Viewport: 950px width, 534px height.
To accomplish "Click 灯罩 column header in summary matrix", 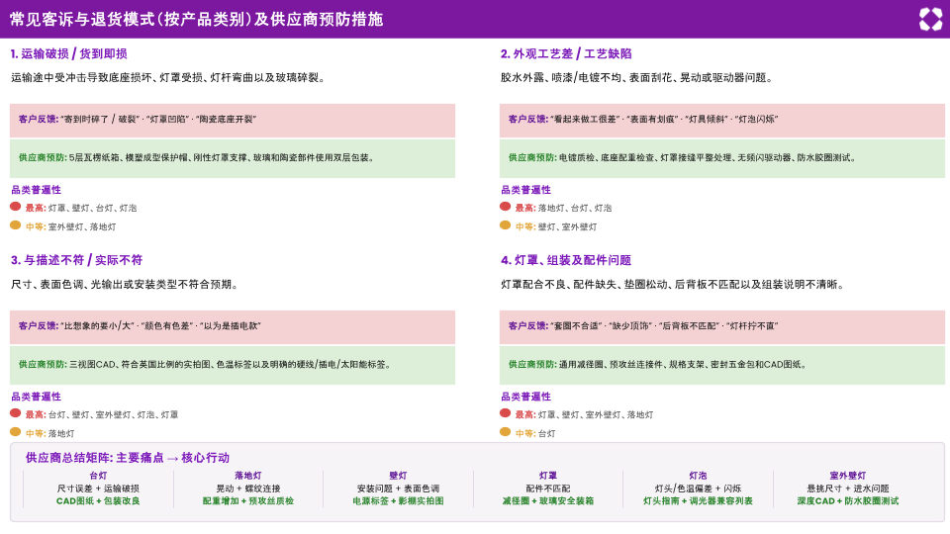I will point(547,476).
